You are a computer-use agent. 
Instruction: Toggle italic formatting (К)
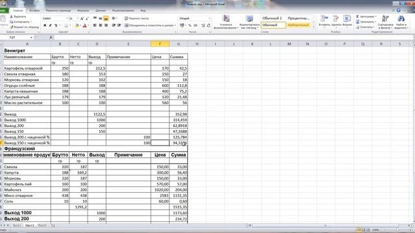[51, 25]
